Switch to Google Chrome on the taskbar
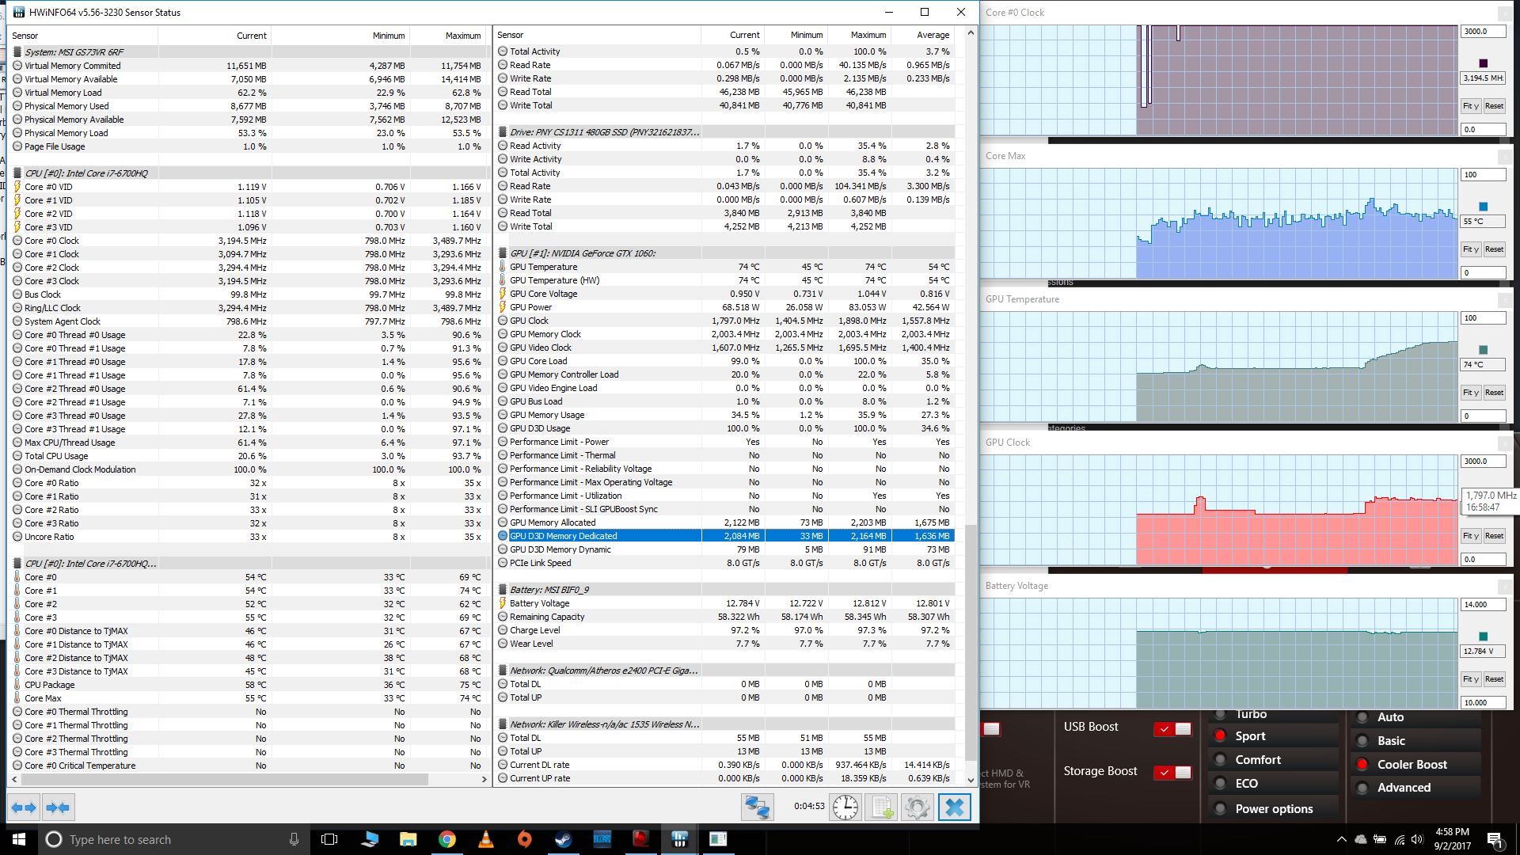Screen dimensions: 1520x855 click(x=446, y=839)
